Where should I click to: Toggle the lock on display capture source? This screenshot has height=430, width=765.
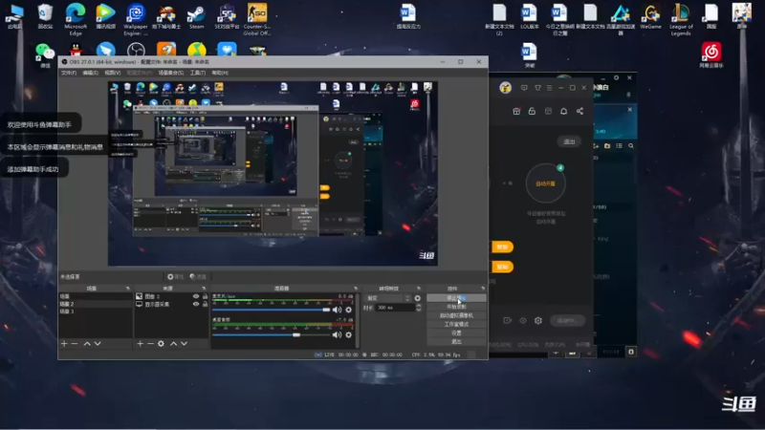coord(205,304)
